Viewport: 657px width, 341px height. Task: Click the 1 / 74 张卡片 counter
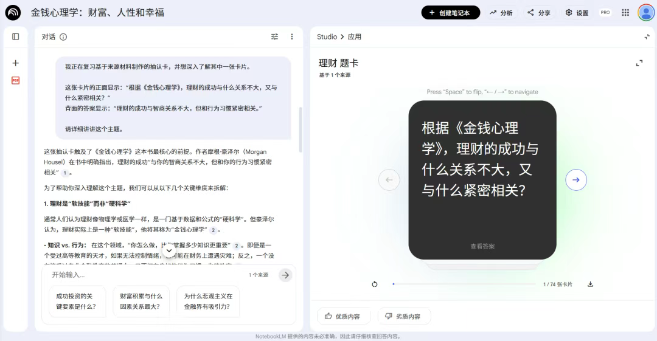[558, 284]
